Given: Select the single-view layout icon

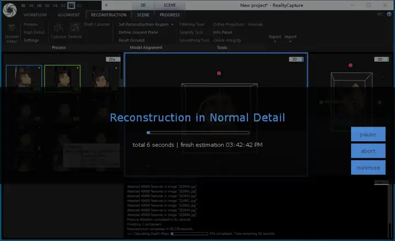Looking at the screenshot, I should (23, 5).
